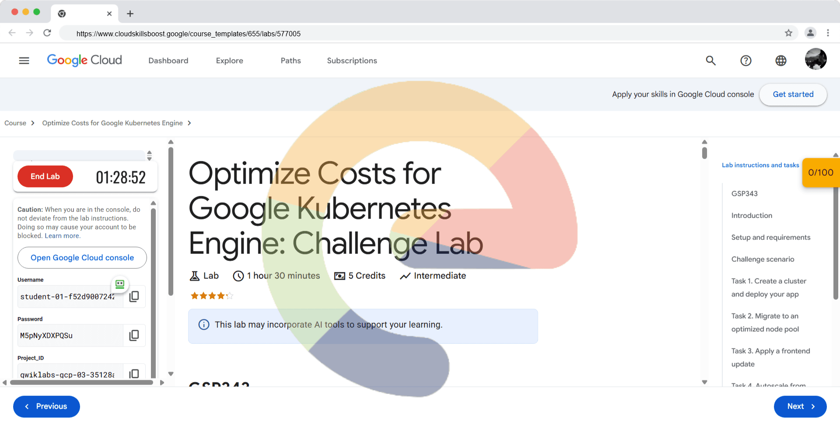
Task: Copy the Password value
Action: point(134,335)
